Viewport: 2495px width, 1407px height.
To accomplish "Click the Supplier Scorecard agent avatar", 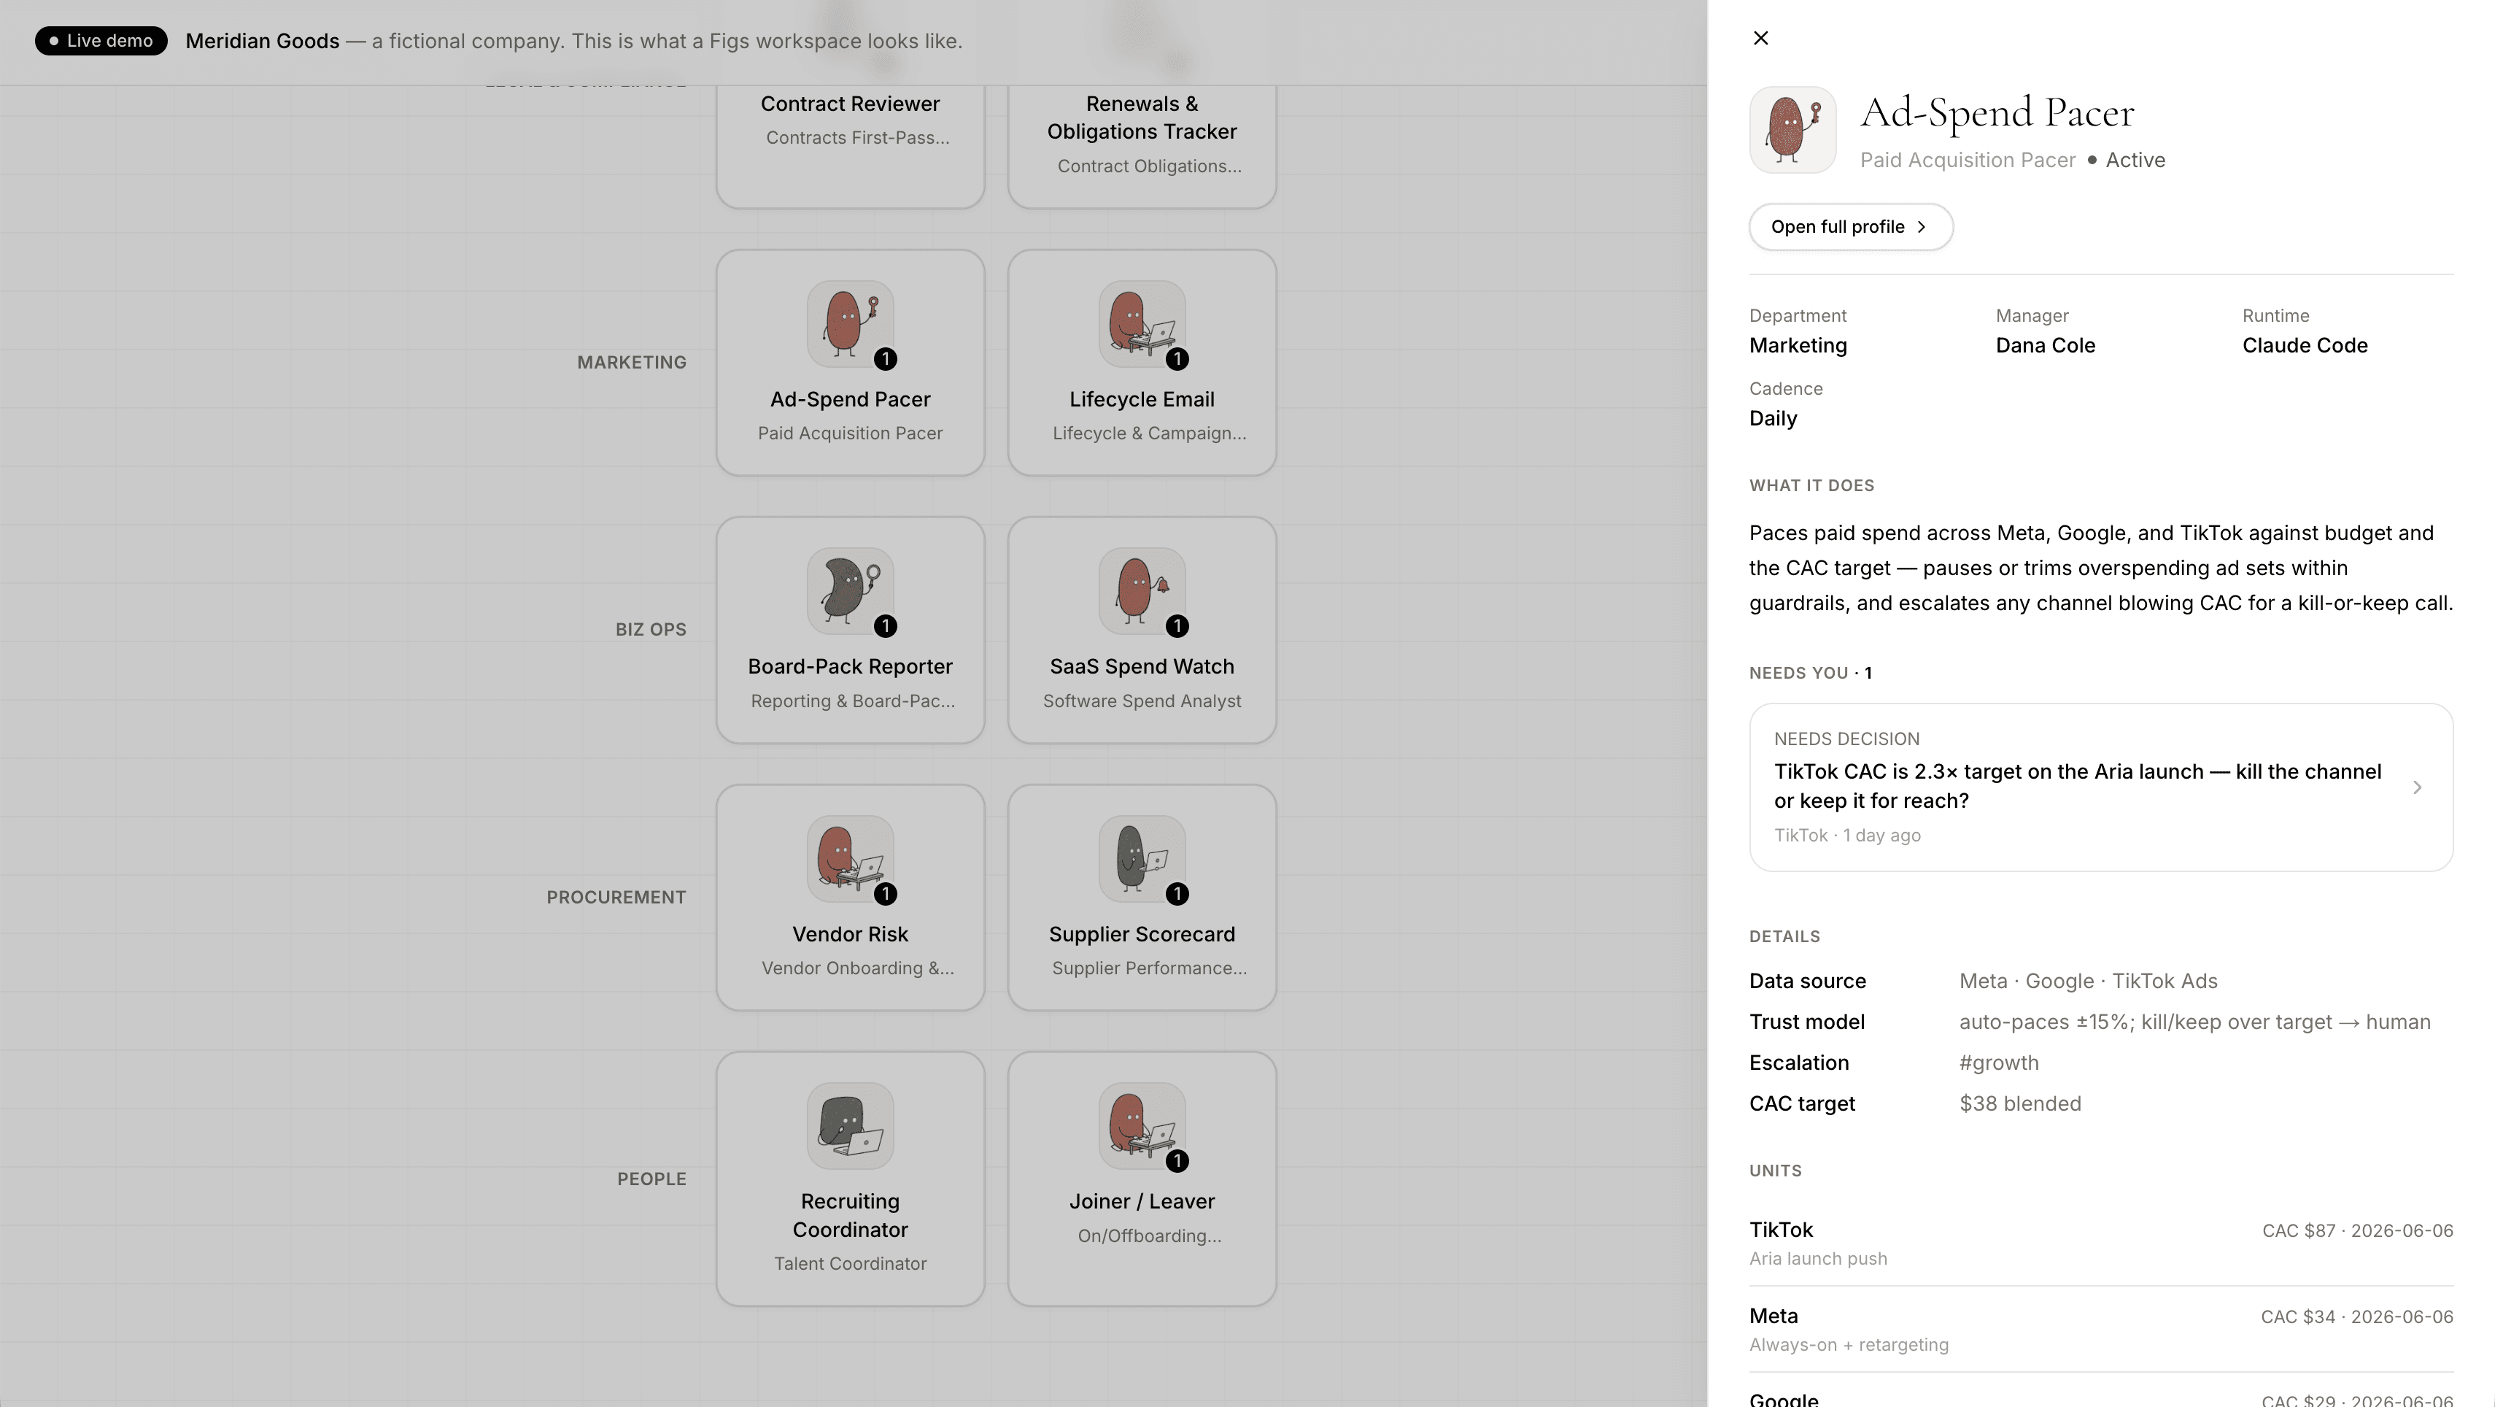I will (x=1141, y=858).
